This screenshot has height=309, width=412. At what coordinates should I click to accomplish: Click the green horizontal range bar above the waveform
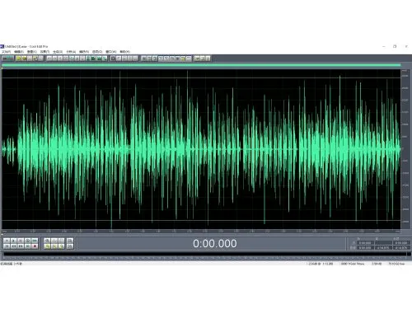coord(201,65)
